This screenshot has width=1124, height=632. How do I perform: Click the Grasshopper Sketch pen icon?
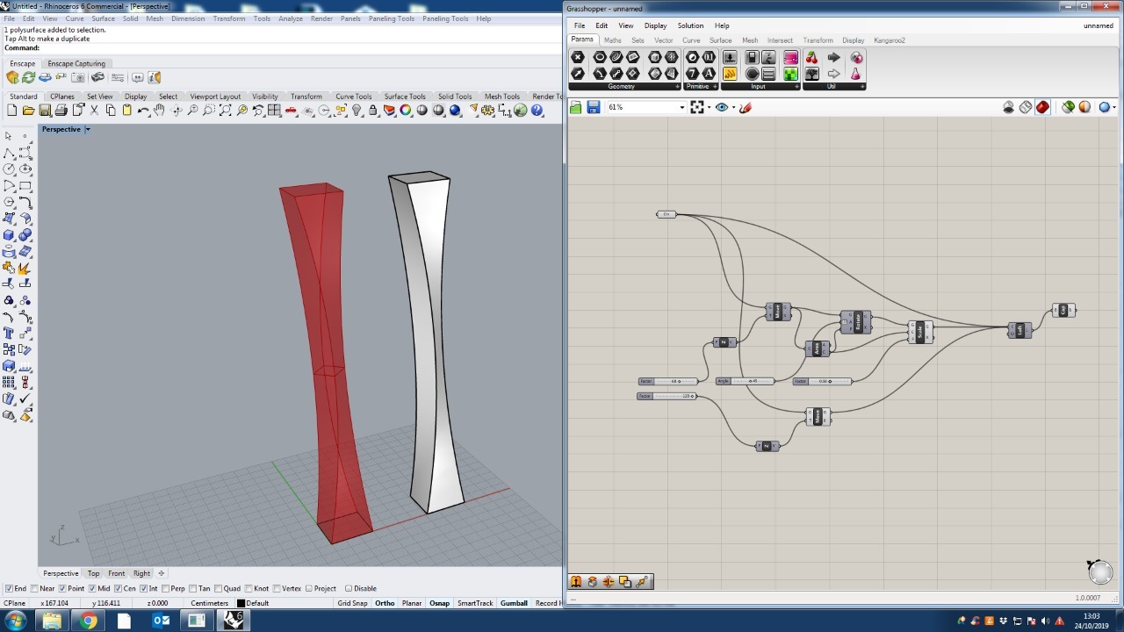point(745,107)
